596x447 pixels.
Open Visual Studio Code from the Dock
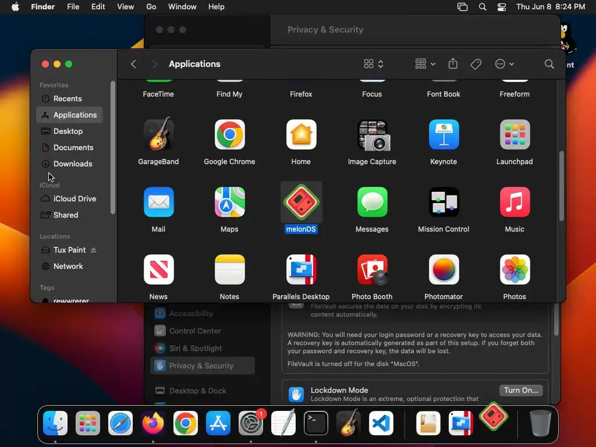381,423
